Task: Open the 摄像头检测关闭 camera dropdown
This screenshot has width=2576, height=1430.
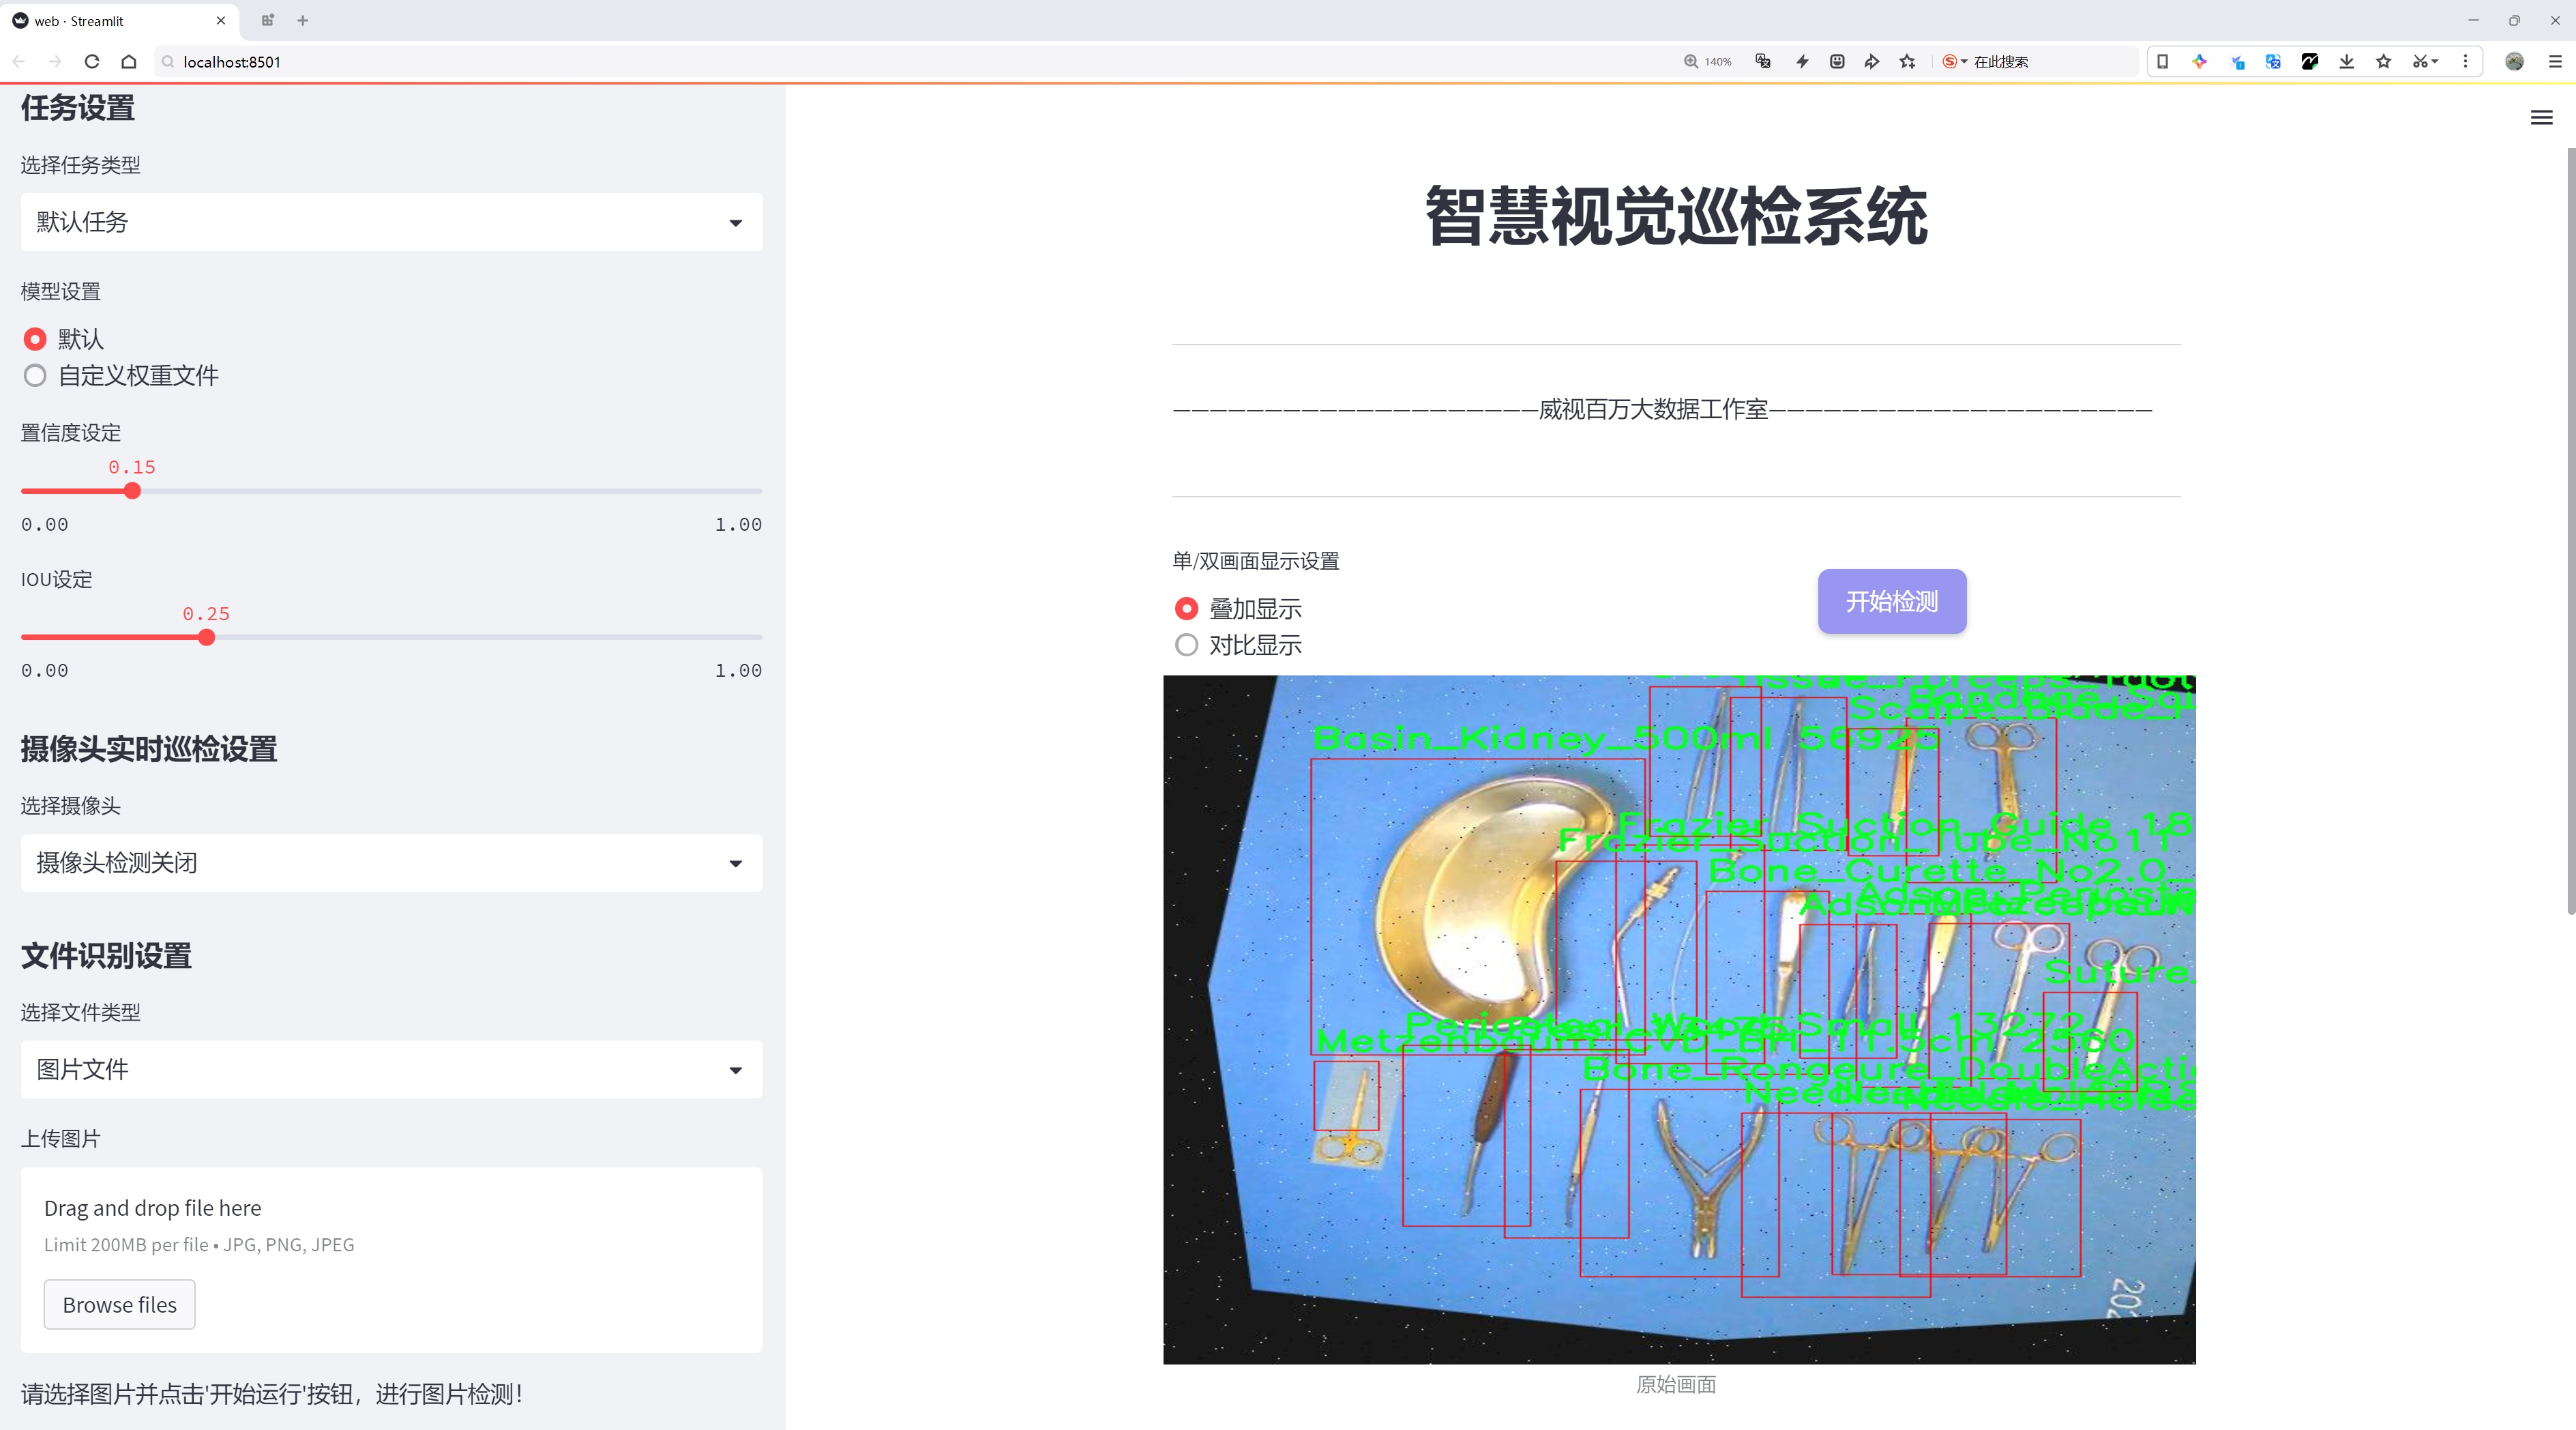Action: (x=391, y=863)
